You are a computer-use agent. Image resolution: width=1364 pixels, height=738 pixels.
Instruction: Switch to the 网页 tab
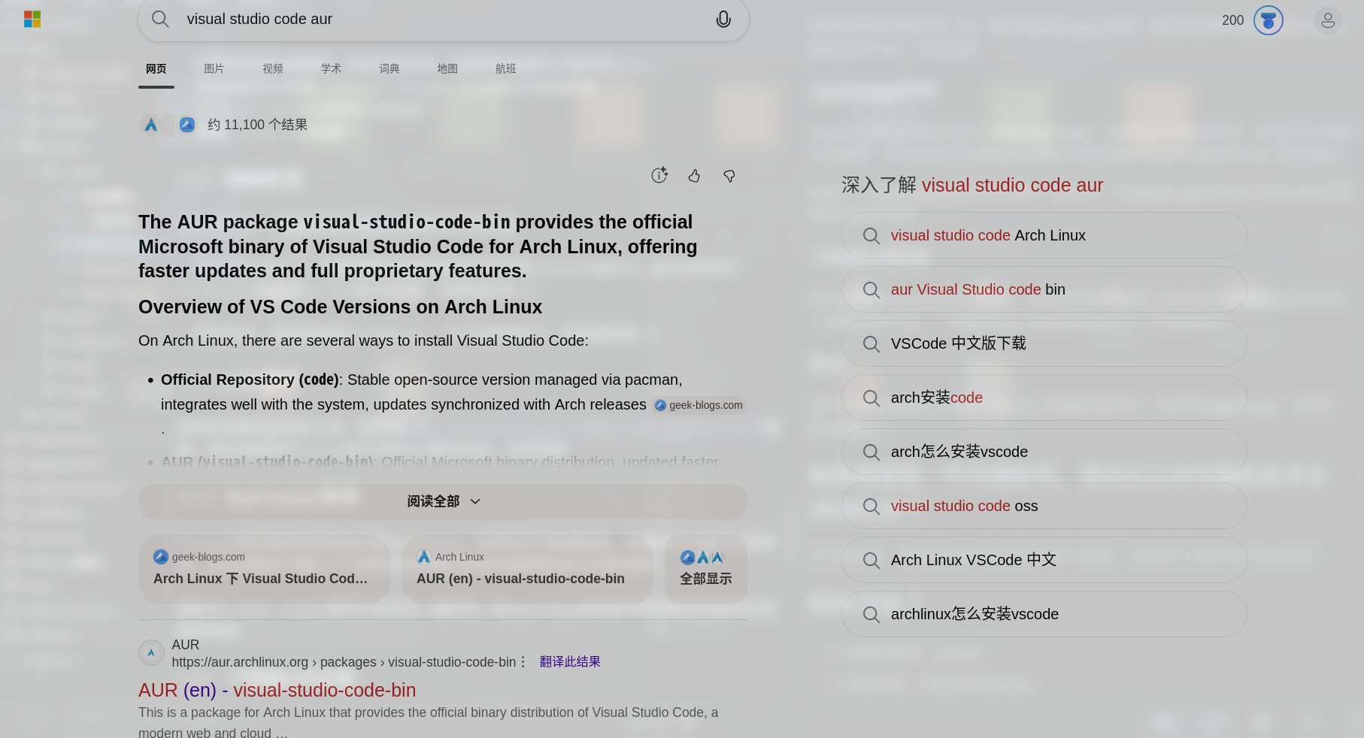[x=156, y=68]
